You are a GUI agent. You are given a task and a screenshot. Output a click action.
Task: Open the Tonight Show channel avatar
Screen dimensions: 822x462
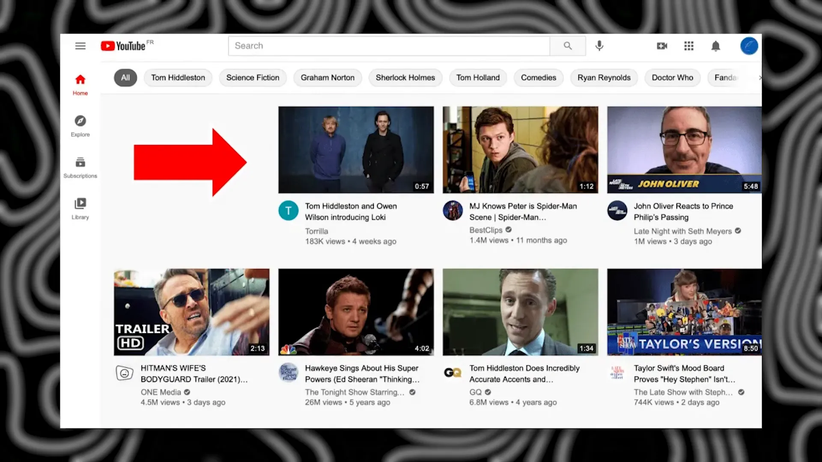[288, 373]
